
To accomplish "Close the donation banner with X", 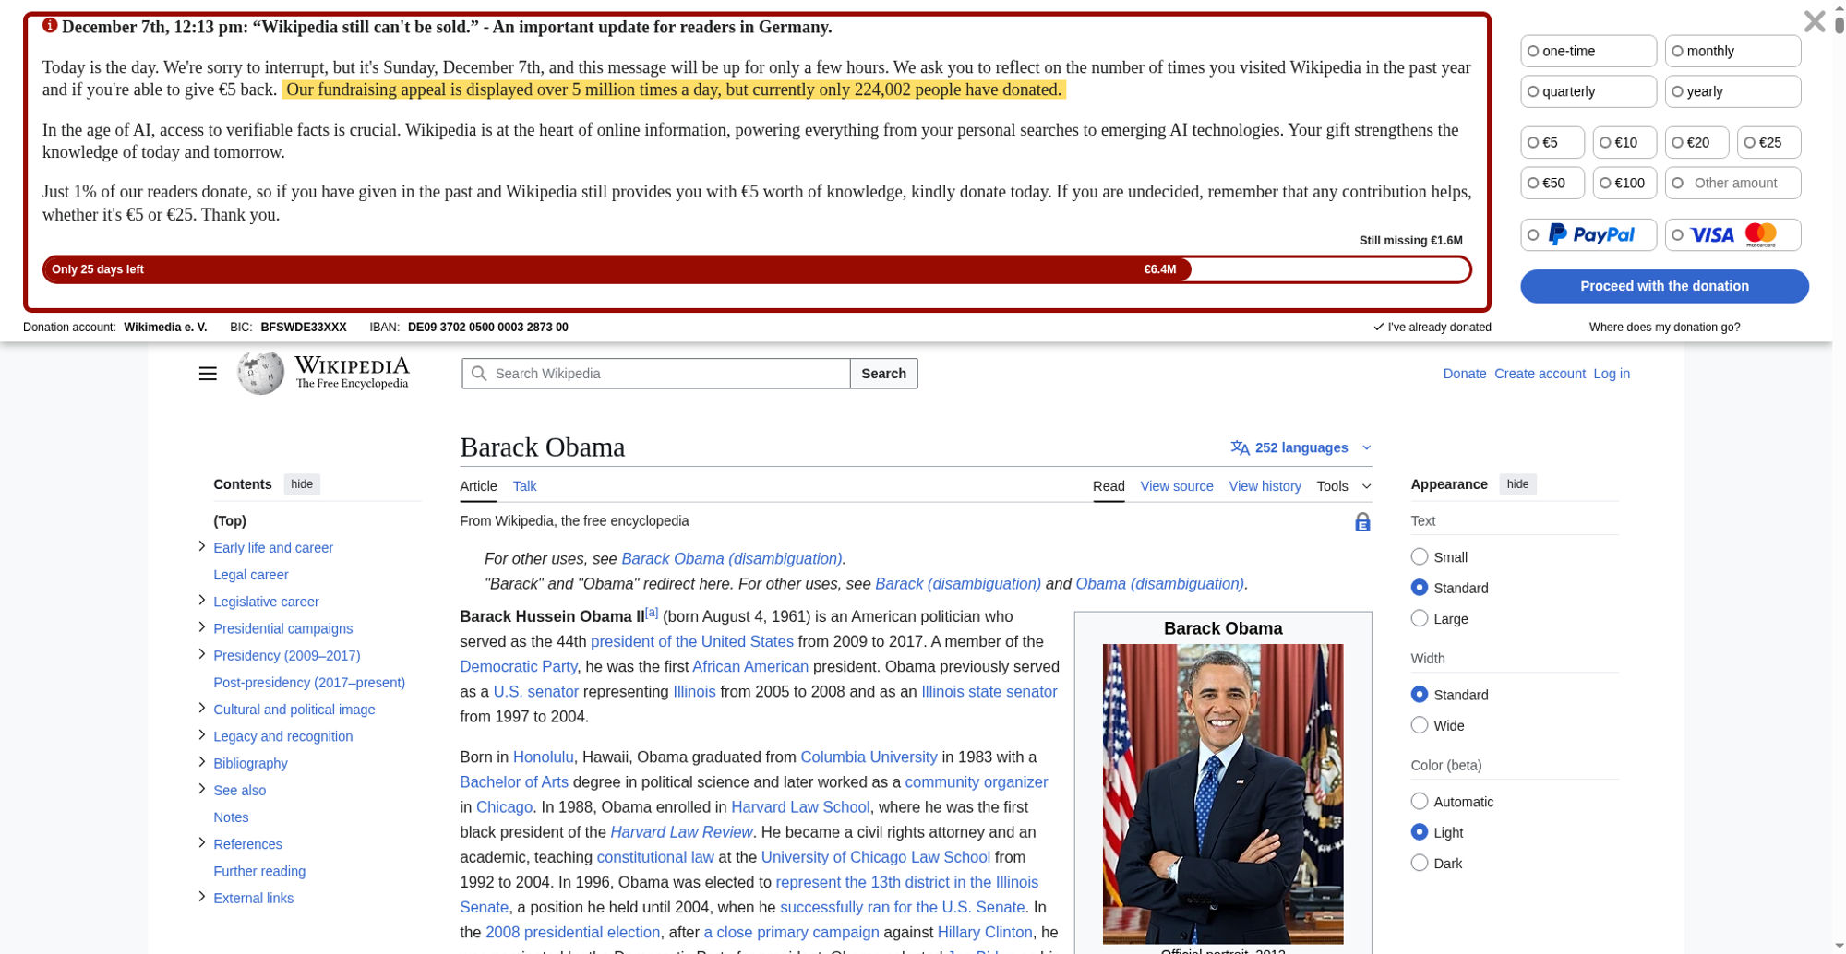I will 1814,21.
